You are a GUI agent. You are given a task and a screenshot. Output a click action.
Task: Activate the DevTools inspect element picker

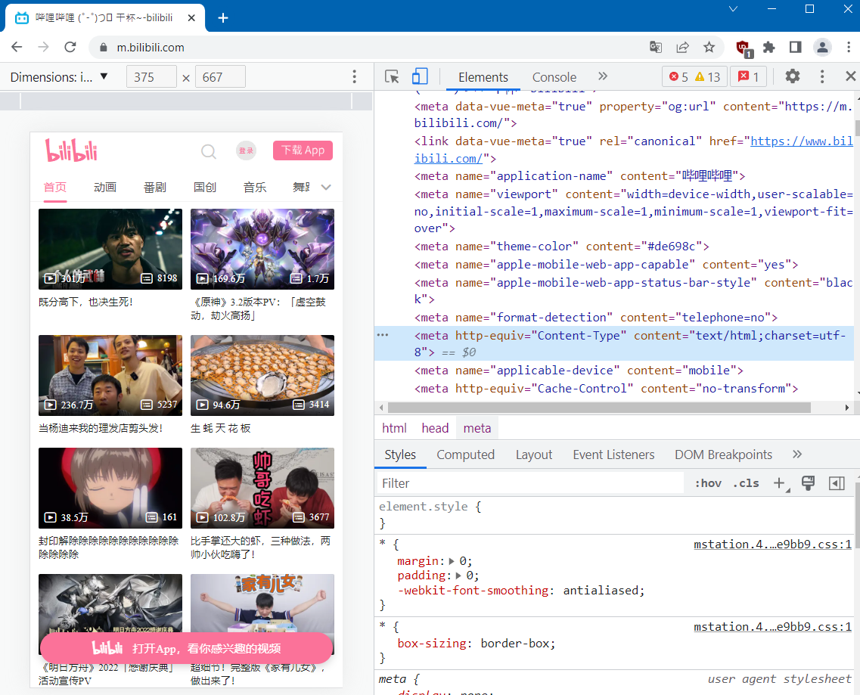392,77
